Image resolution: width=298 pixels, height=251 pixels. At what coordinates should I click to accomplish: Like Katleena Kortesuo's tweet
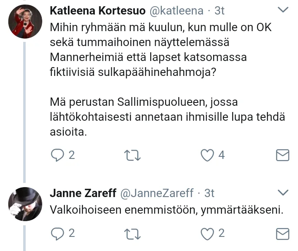[x=206, y=155]
